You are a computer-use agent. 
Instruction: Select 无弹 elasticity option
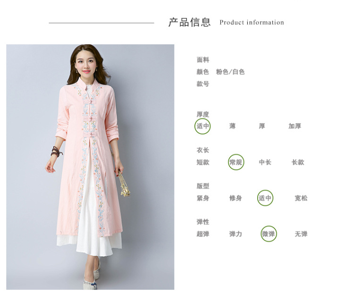tap(301, 234)
